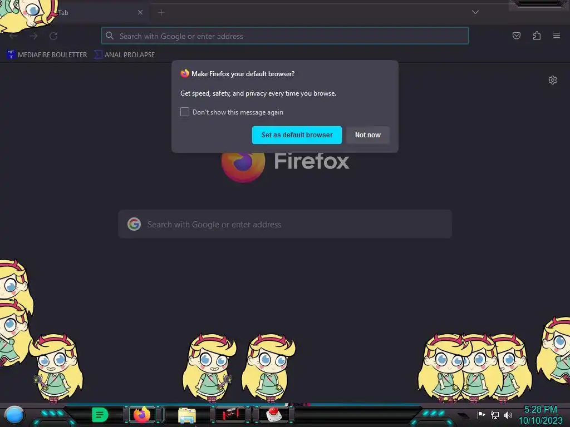The width and height of the screenshot is (570, 427).
Task: Reload the current page
Action: click(53, 36)
